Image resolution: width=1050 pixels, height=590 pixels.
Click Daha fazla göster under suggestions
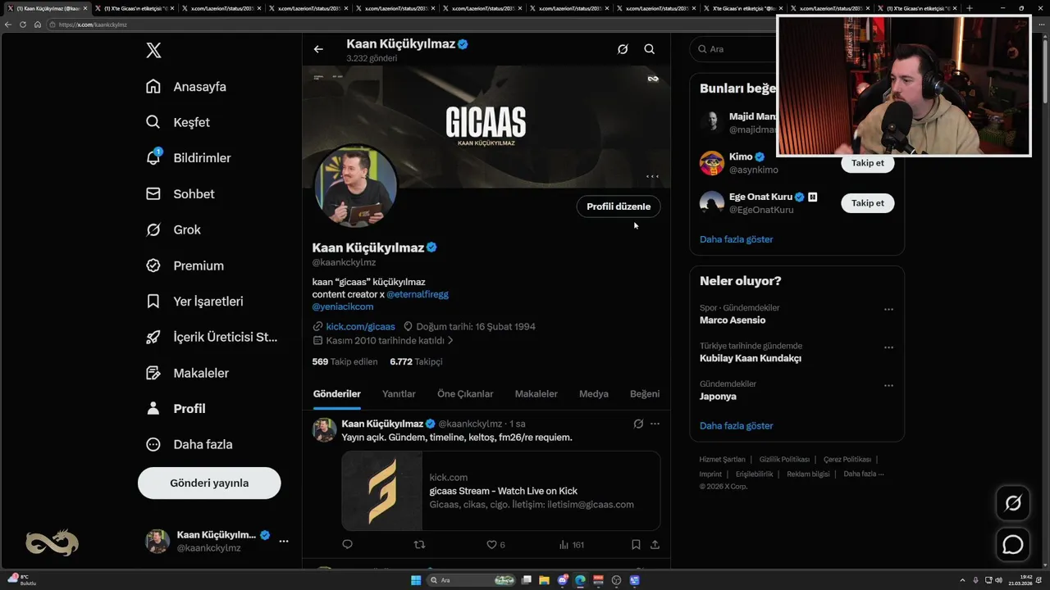[737, 239]
